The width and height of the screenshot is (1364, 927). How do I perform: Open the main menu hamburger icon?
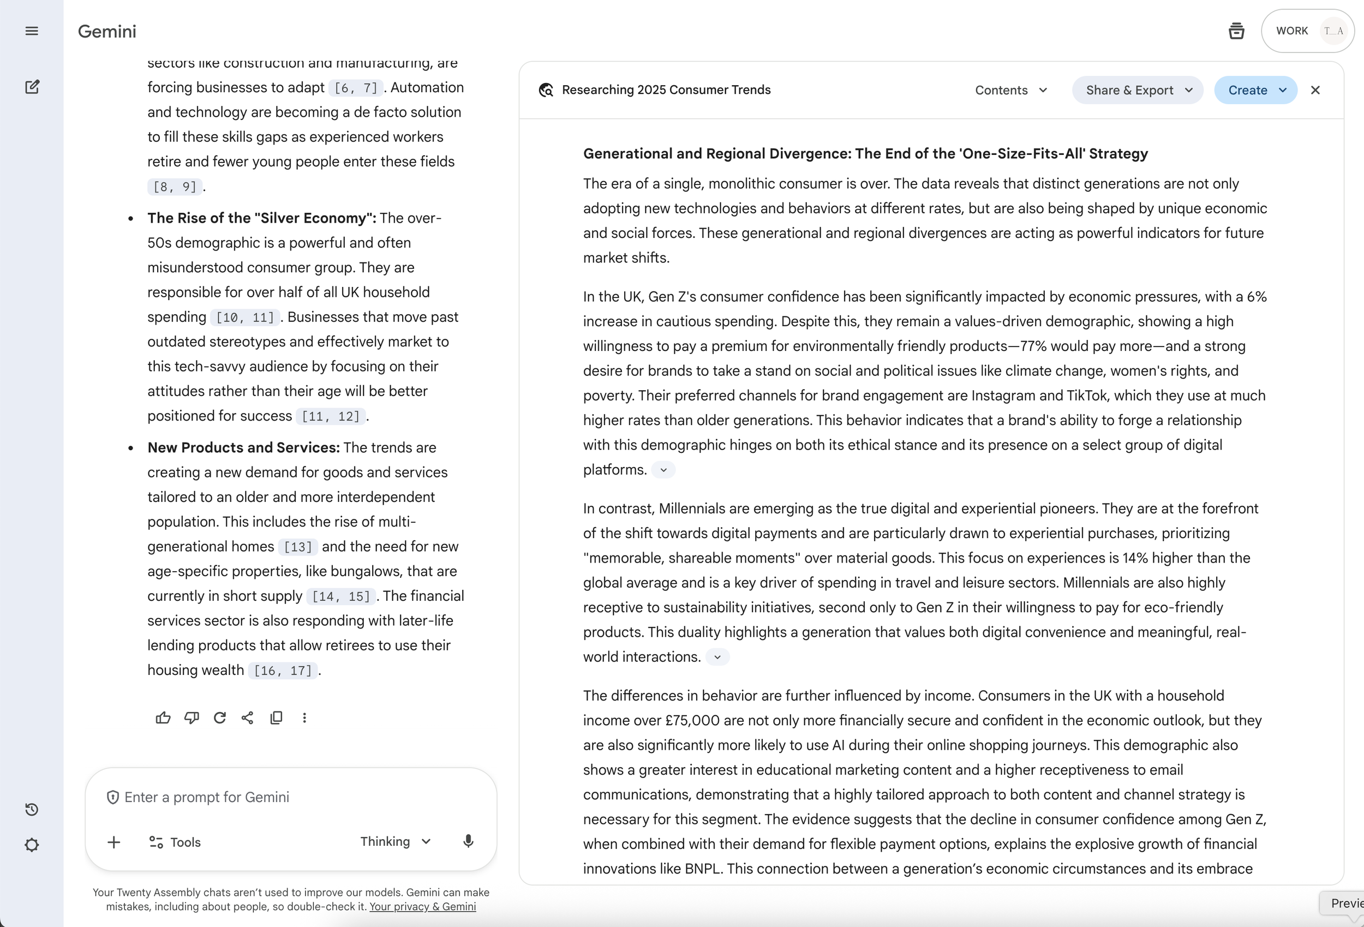[x=32, y=31]
